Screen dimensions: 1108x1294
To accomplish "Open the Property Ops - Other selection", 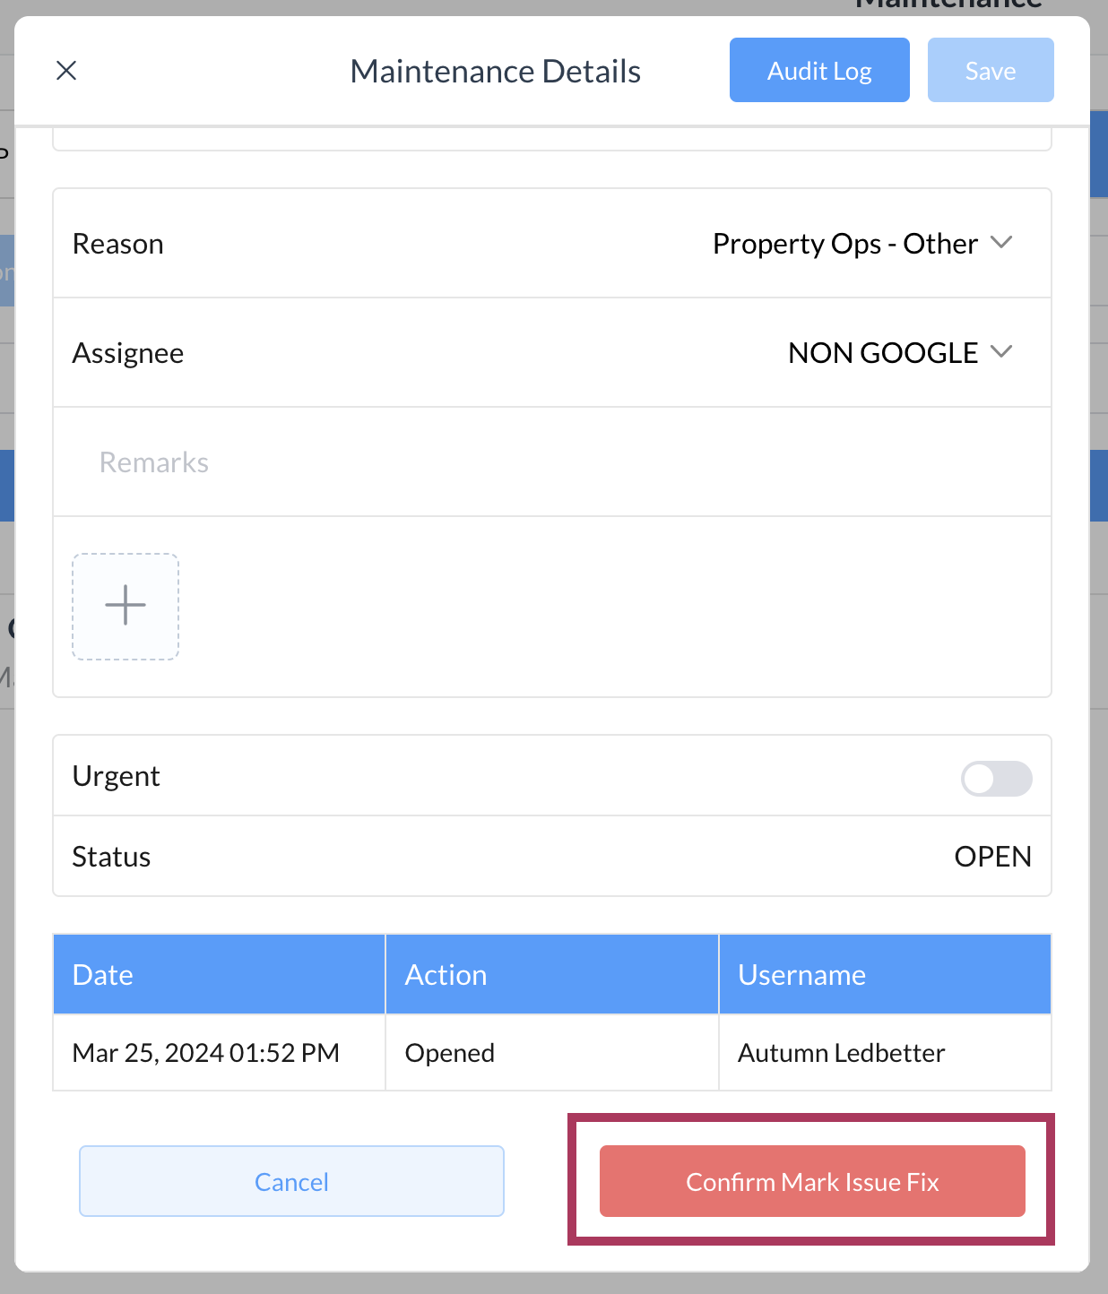I will click(844, 244).
